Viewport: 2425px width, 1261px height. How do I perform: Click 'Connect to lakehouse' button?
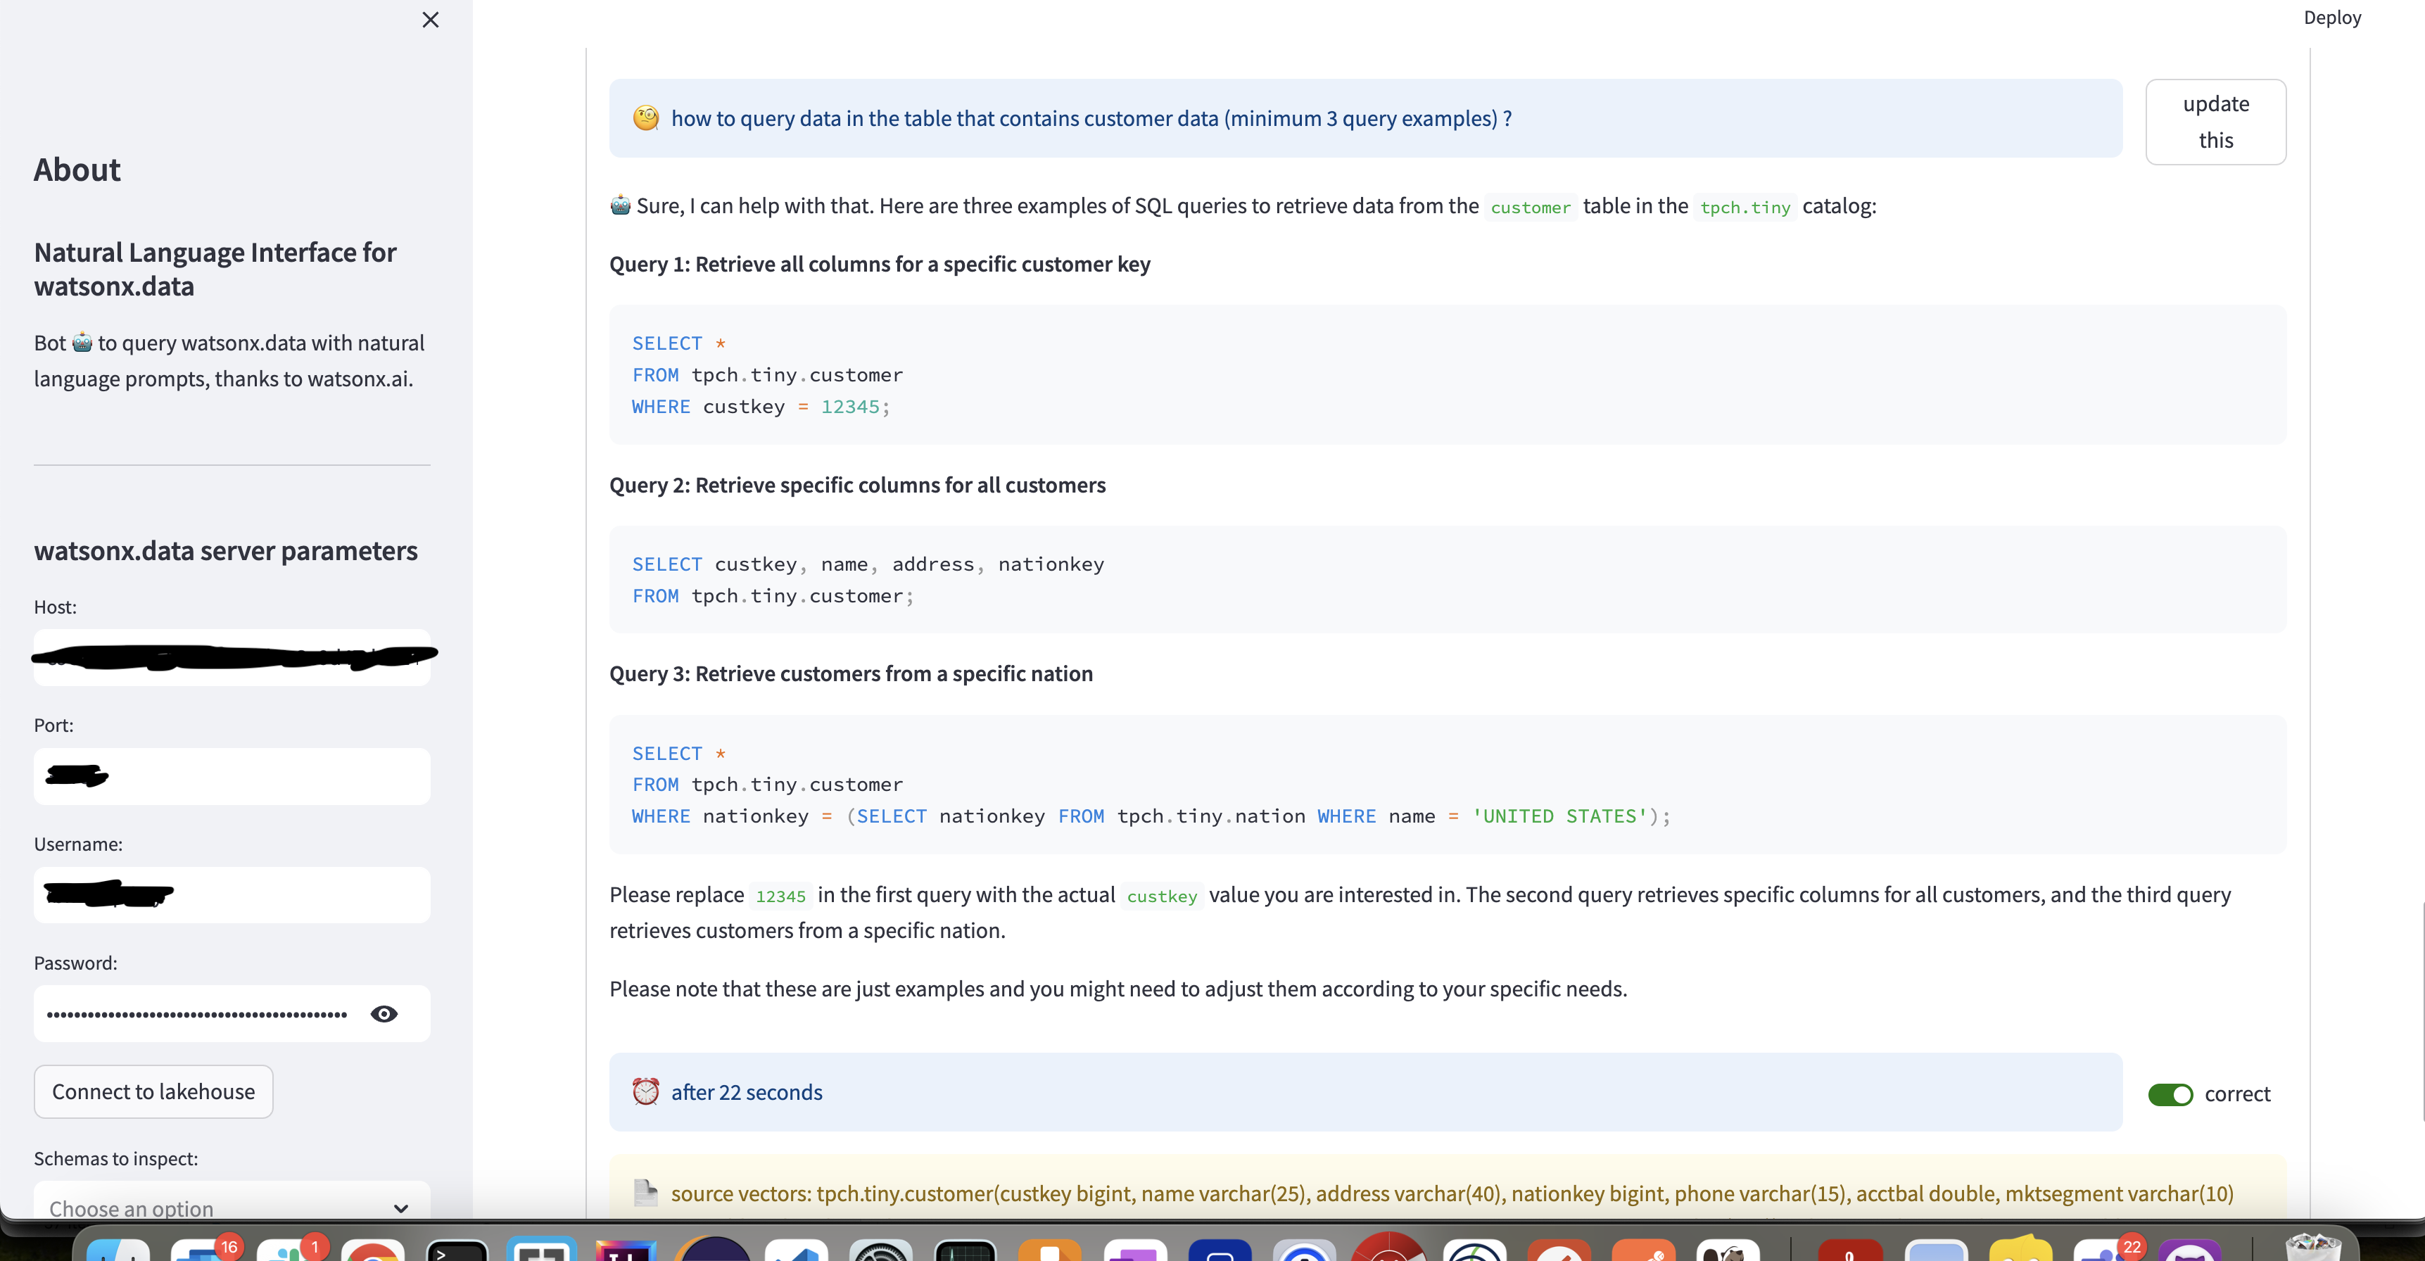click(153, 1091)
